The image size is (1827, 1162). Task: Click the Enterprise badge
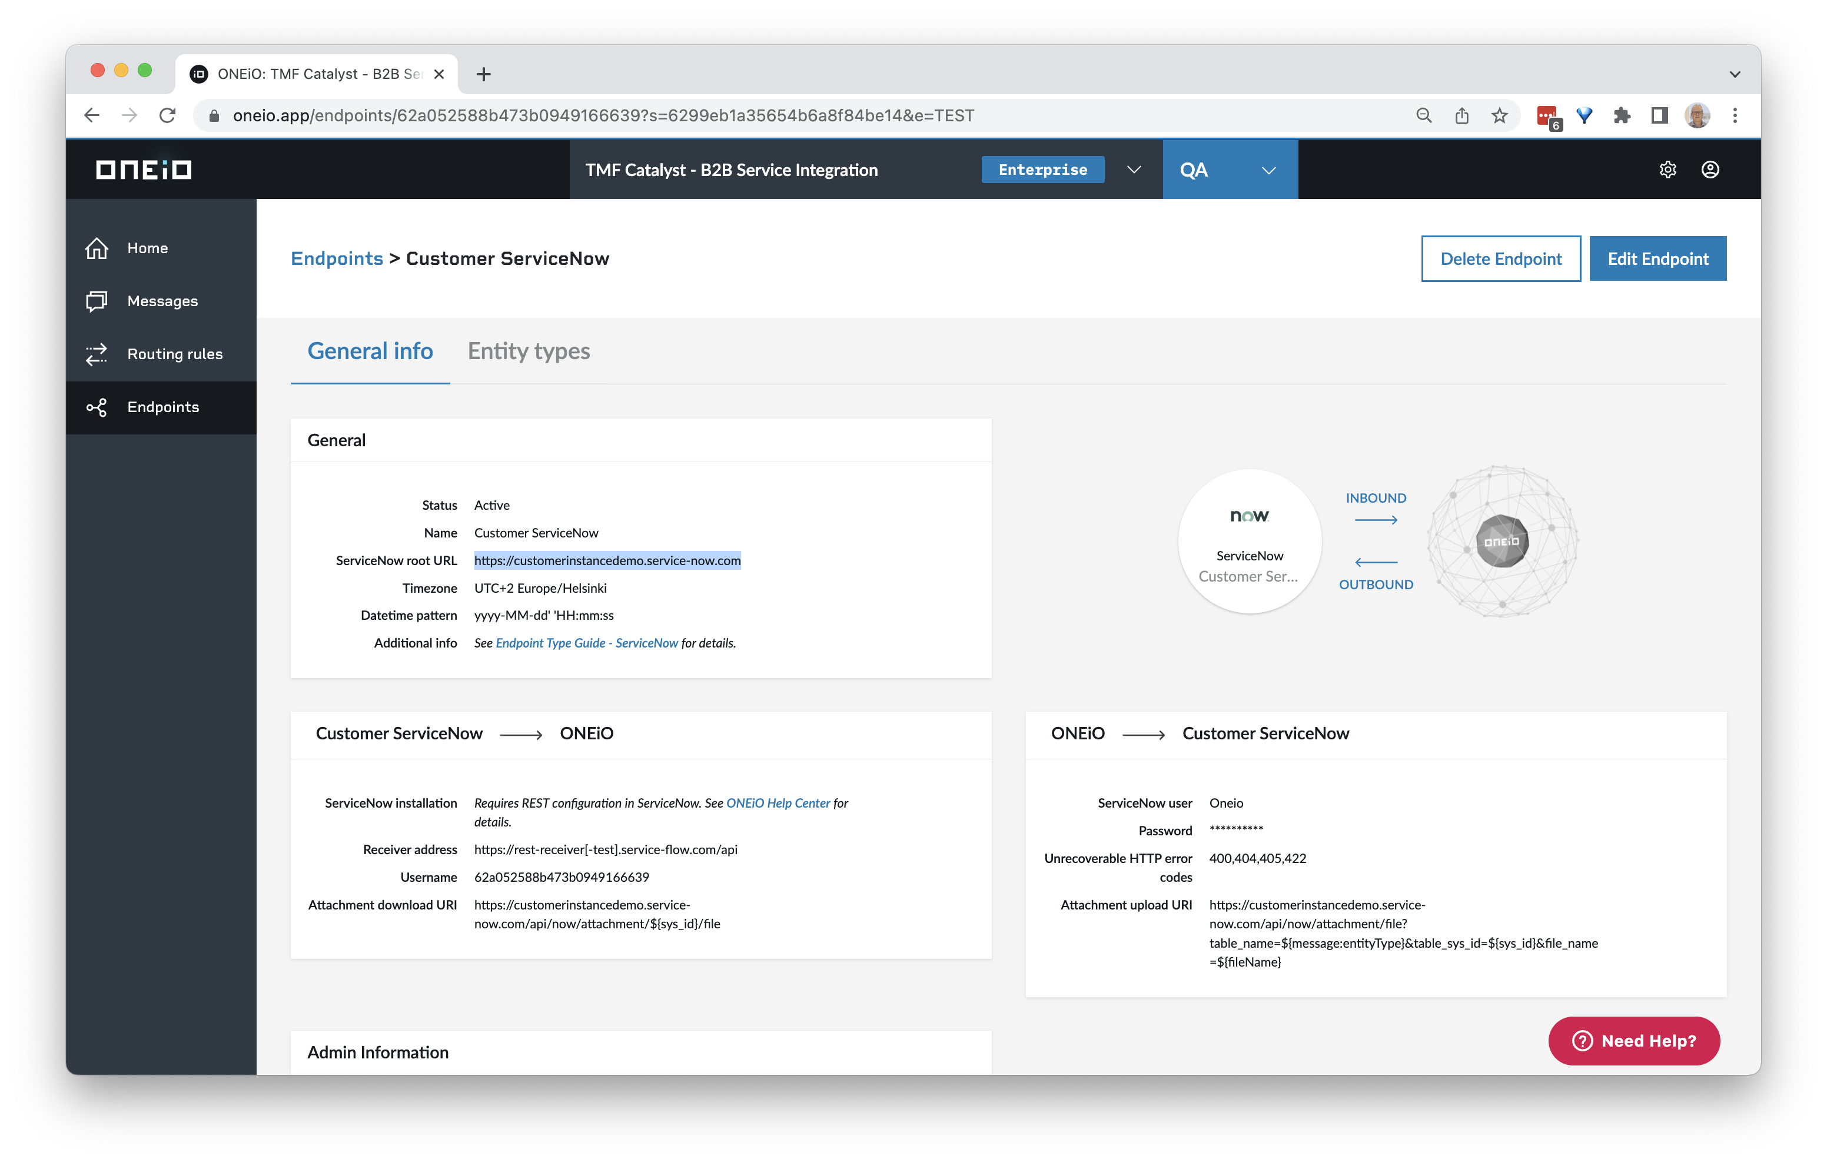[x=1042, y=170]
